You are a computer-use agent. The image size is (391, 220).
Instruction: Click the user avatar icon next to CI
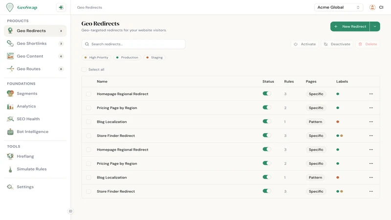[372, 7]
